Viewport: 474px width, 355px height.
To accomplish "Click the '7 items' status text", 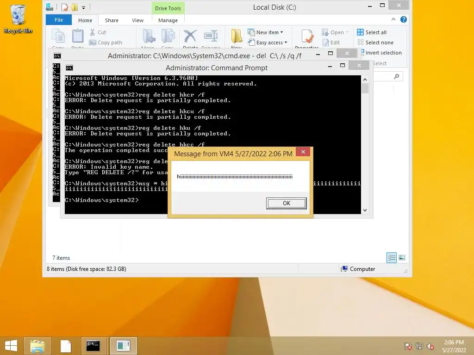I will click(x=61, y=258).
